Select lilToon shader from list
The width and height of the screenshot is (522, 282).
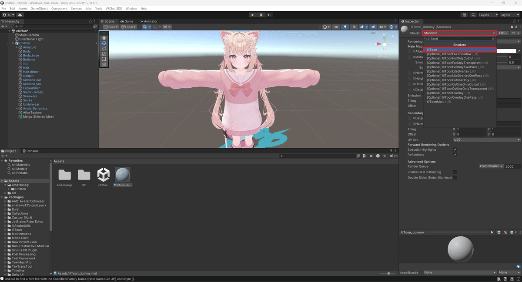[x=460, y=50]
